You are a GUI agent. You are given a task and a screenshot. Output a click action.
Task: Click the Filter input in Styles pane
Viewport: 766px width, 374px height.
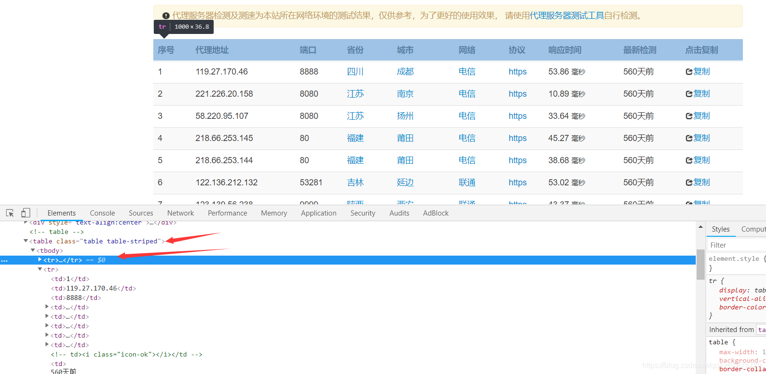pyautogui.click(x=736, y=245)
